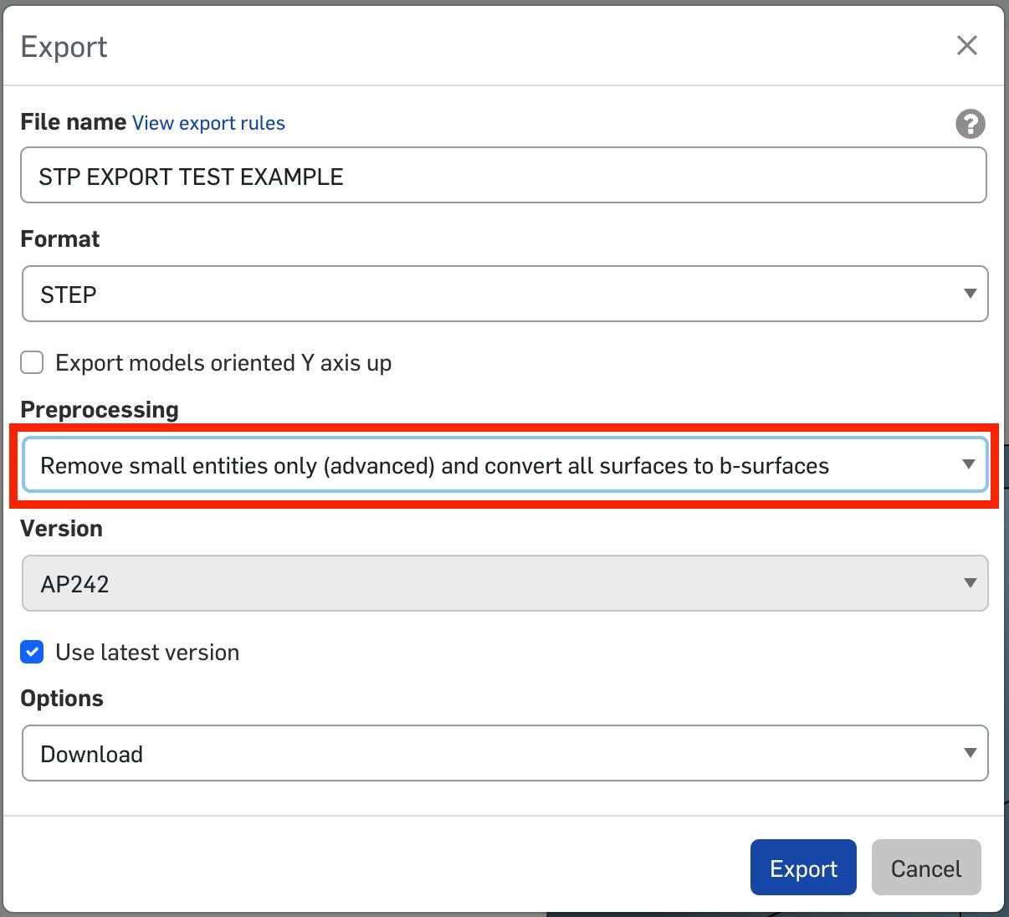Click the arrow icon on the Options selector
1009x917 pixels.
click(x=970, y=753)
